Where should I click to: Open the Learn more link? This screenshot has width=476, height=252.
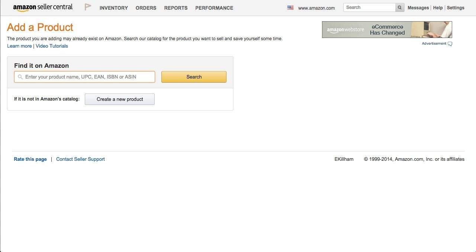click(x=19, y=46)
